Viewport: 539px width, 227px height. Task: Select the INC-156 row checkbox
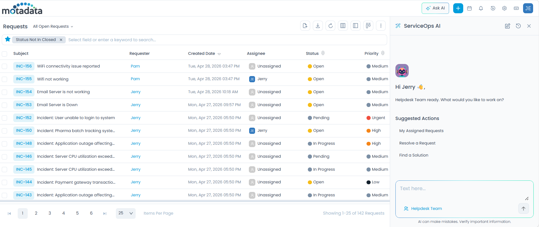coord(4,66)
